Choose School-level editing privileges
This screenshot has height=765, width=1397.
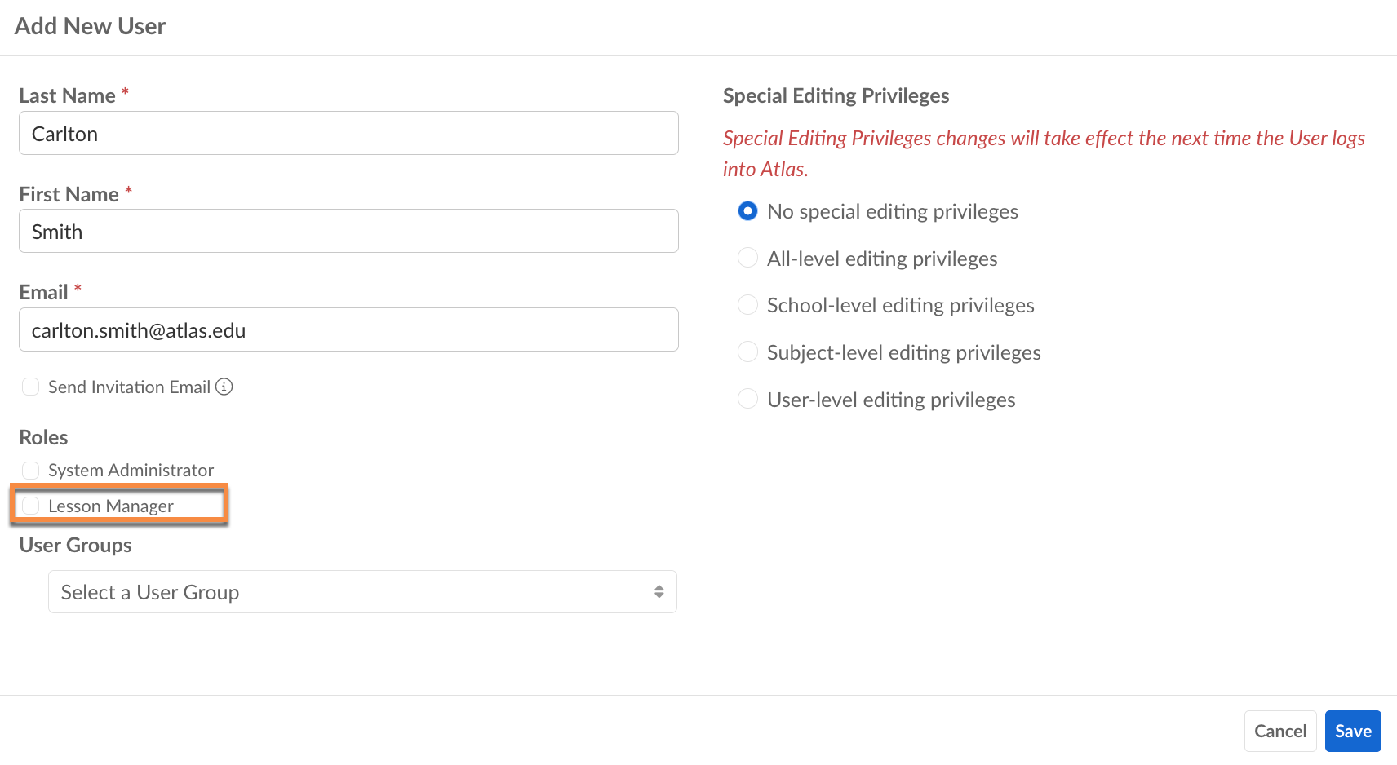747,305
